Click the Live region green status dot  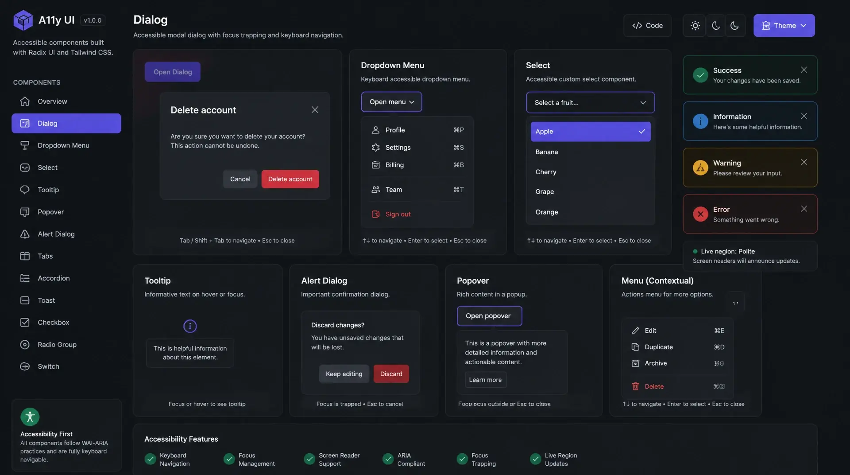(x=695, y=251)
